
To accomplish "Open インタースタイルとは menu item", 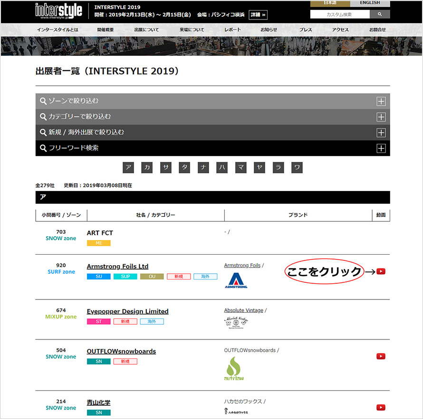I will coord(58,30).
